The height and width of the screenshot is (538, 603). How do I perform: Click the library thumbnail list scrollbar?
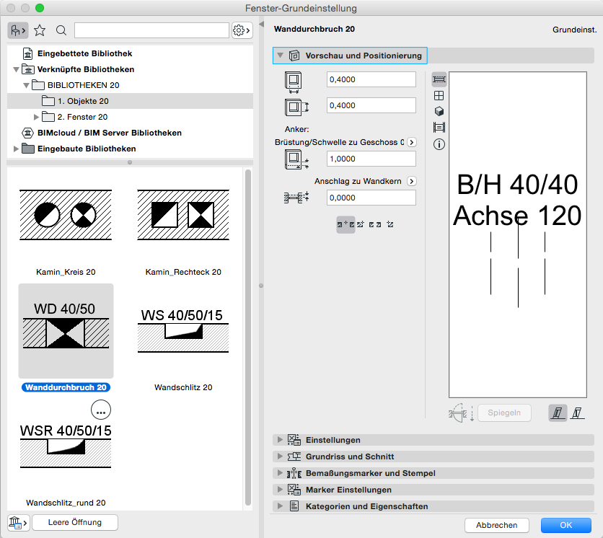point(248,339)
